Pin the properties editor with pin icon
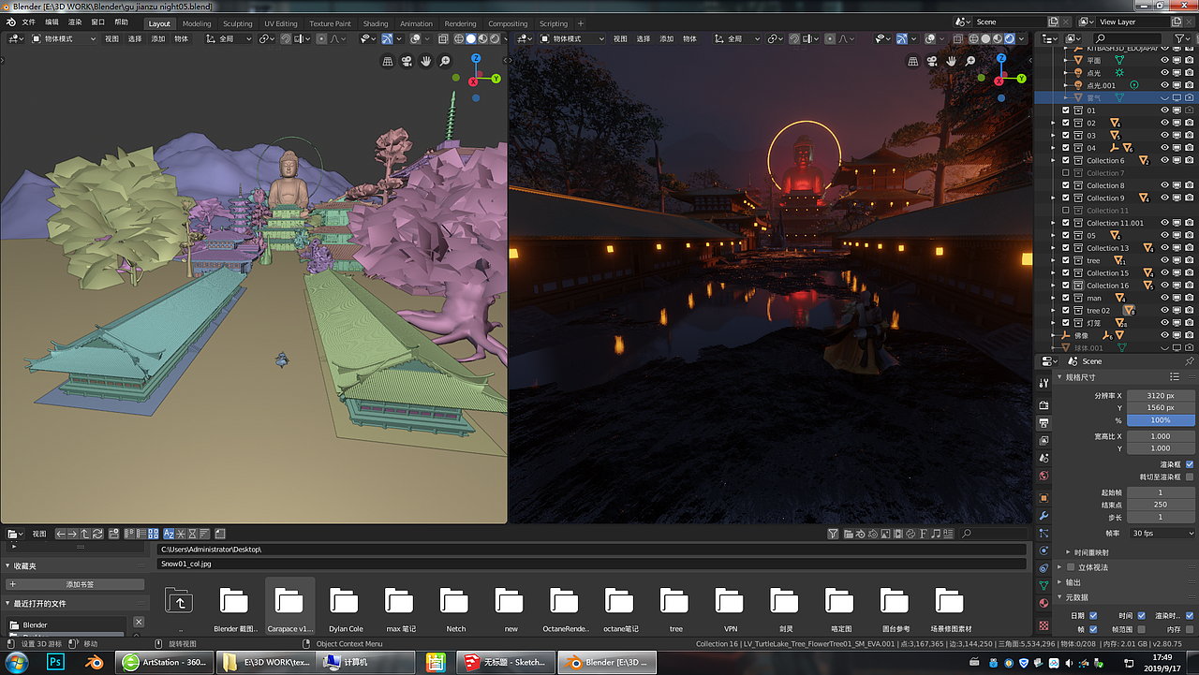 point(1189,360)
